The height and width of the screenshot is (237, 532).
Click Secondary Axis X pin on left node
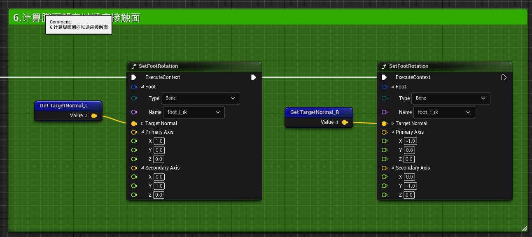(x=134, y=177)
